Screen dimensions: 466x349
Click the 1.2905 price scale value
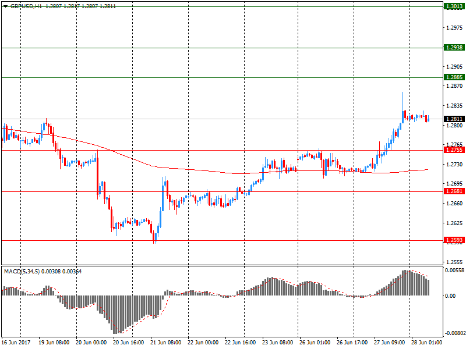[x=454, y=67]
